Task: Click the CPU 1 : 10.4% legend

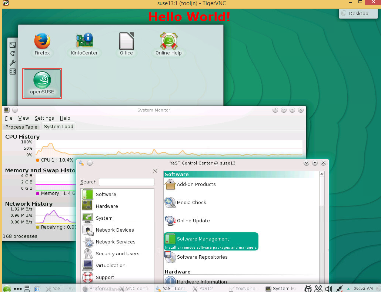Action: pyautogui.click(x=55, y=160)
